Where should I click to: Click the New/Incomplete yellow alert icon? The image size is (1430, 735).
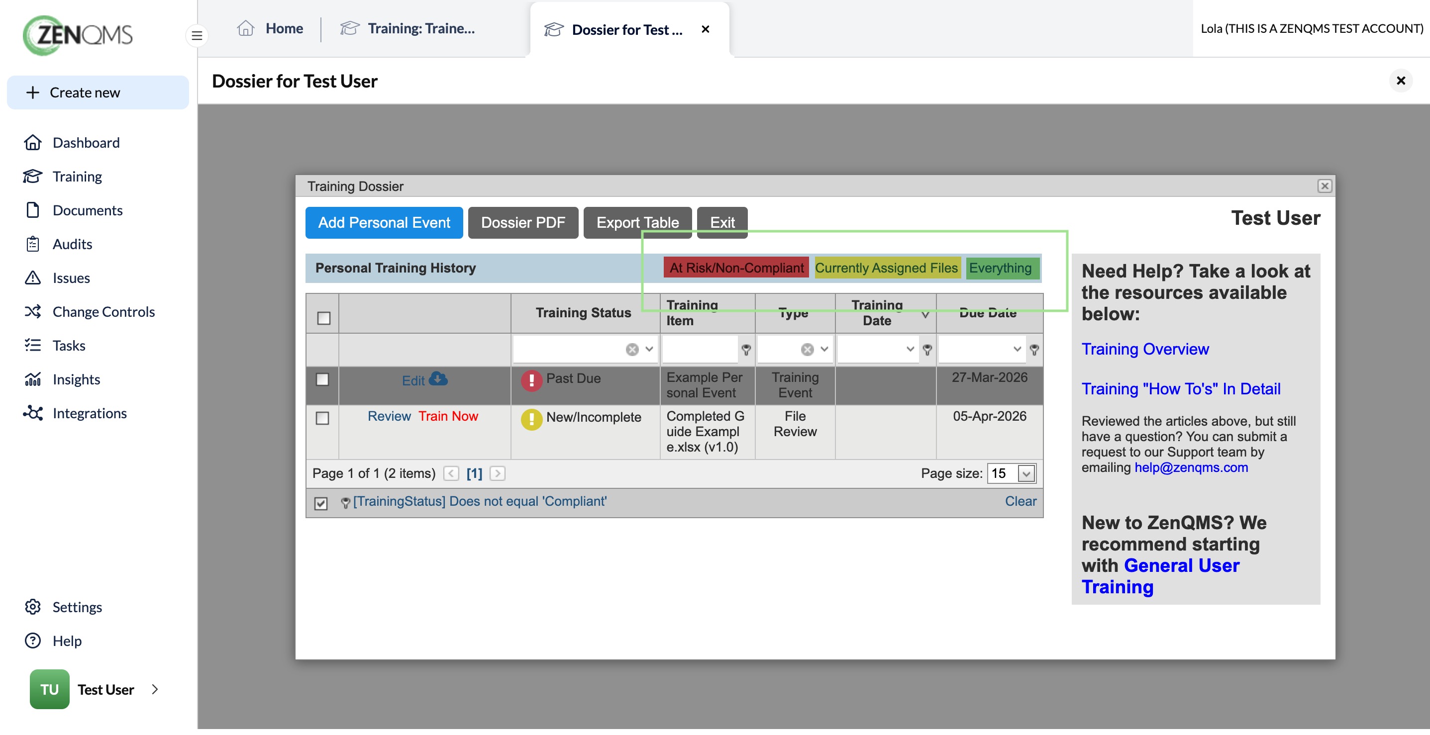531,419
